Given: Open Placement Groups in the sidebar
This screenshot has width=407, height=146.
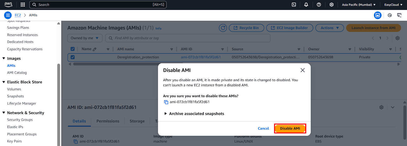Looking at the screenshot, I should coord(22,134).
